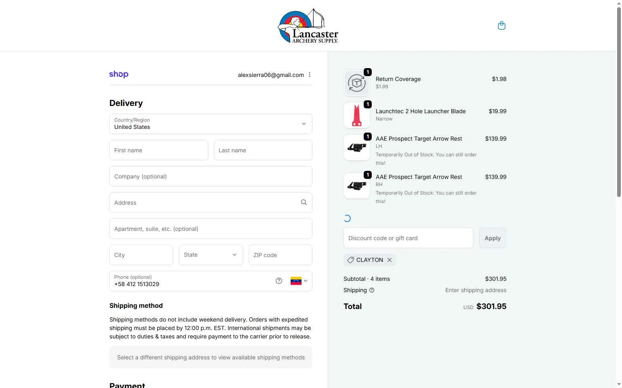Click the Launchtec 2 Hole Launcher Blade name
622x388 pixels.
(x=421, y=111)
